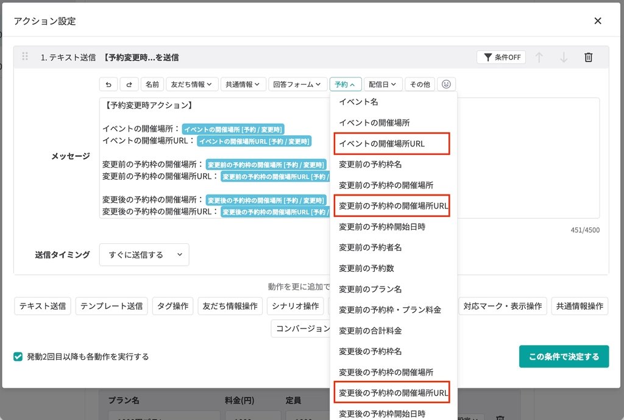The width and height of the screenshot is (624, 420).
Task: Select 変更後の予約枠の開催場所URL menu entry
Action: coord(392,393)
